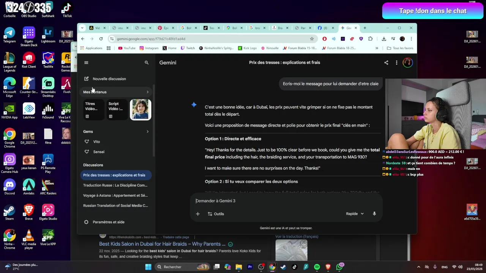Select Prix des tresses discussion in sidebar
Image resolution: width=486 pixels, height=273 pixels.
pyautogui.click(x=116, y=175)
